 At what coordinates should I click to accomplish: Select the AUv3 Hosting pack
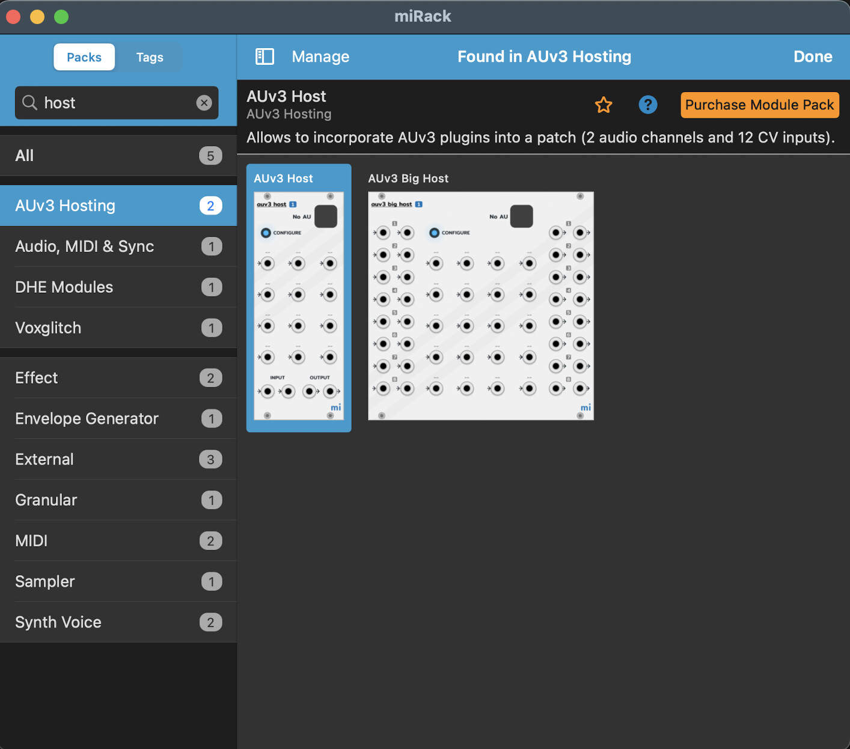[118, 206]
